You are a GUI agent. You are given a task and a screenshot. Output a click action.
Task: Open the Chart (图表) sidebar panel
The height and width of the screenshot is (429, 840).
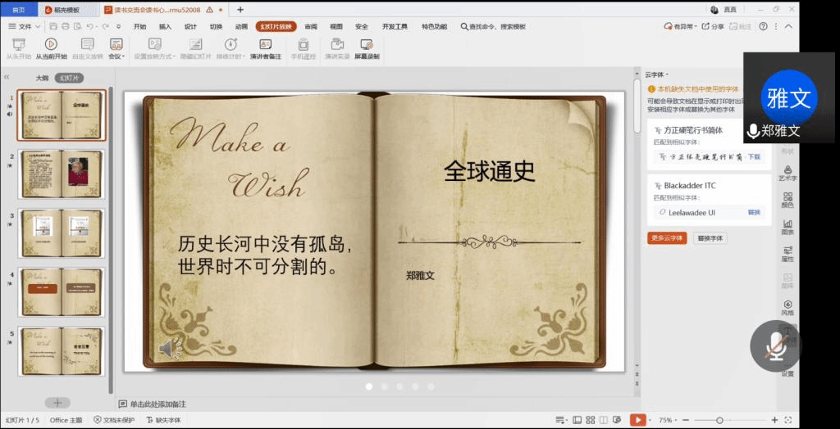(x=787, y=228)
